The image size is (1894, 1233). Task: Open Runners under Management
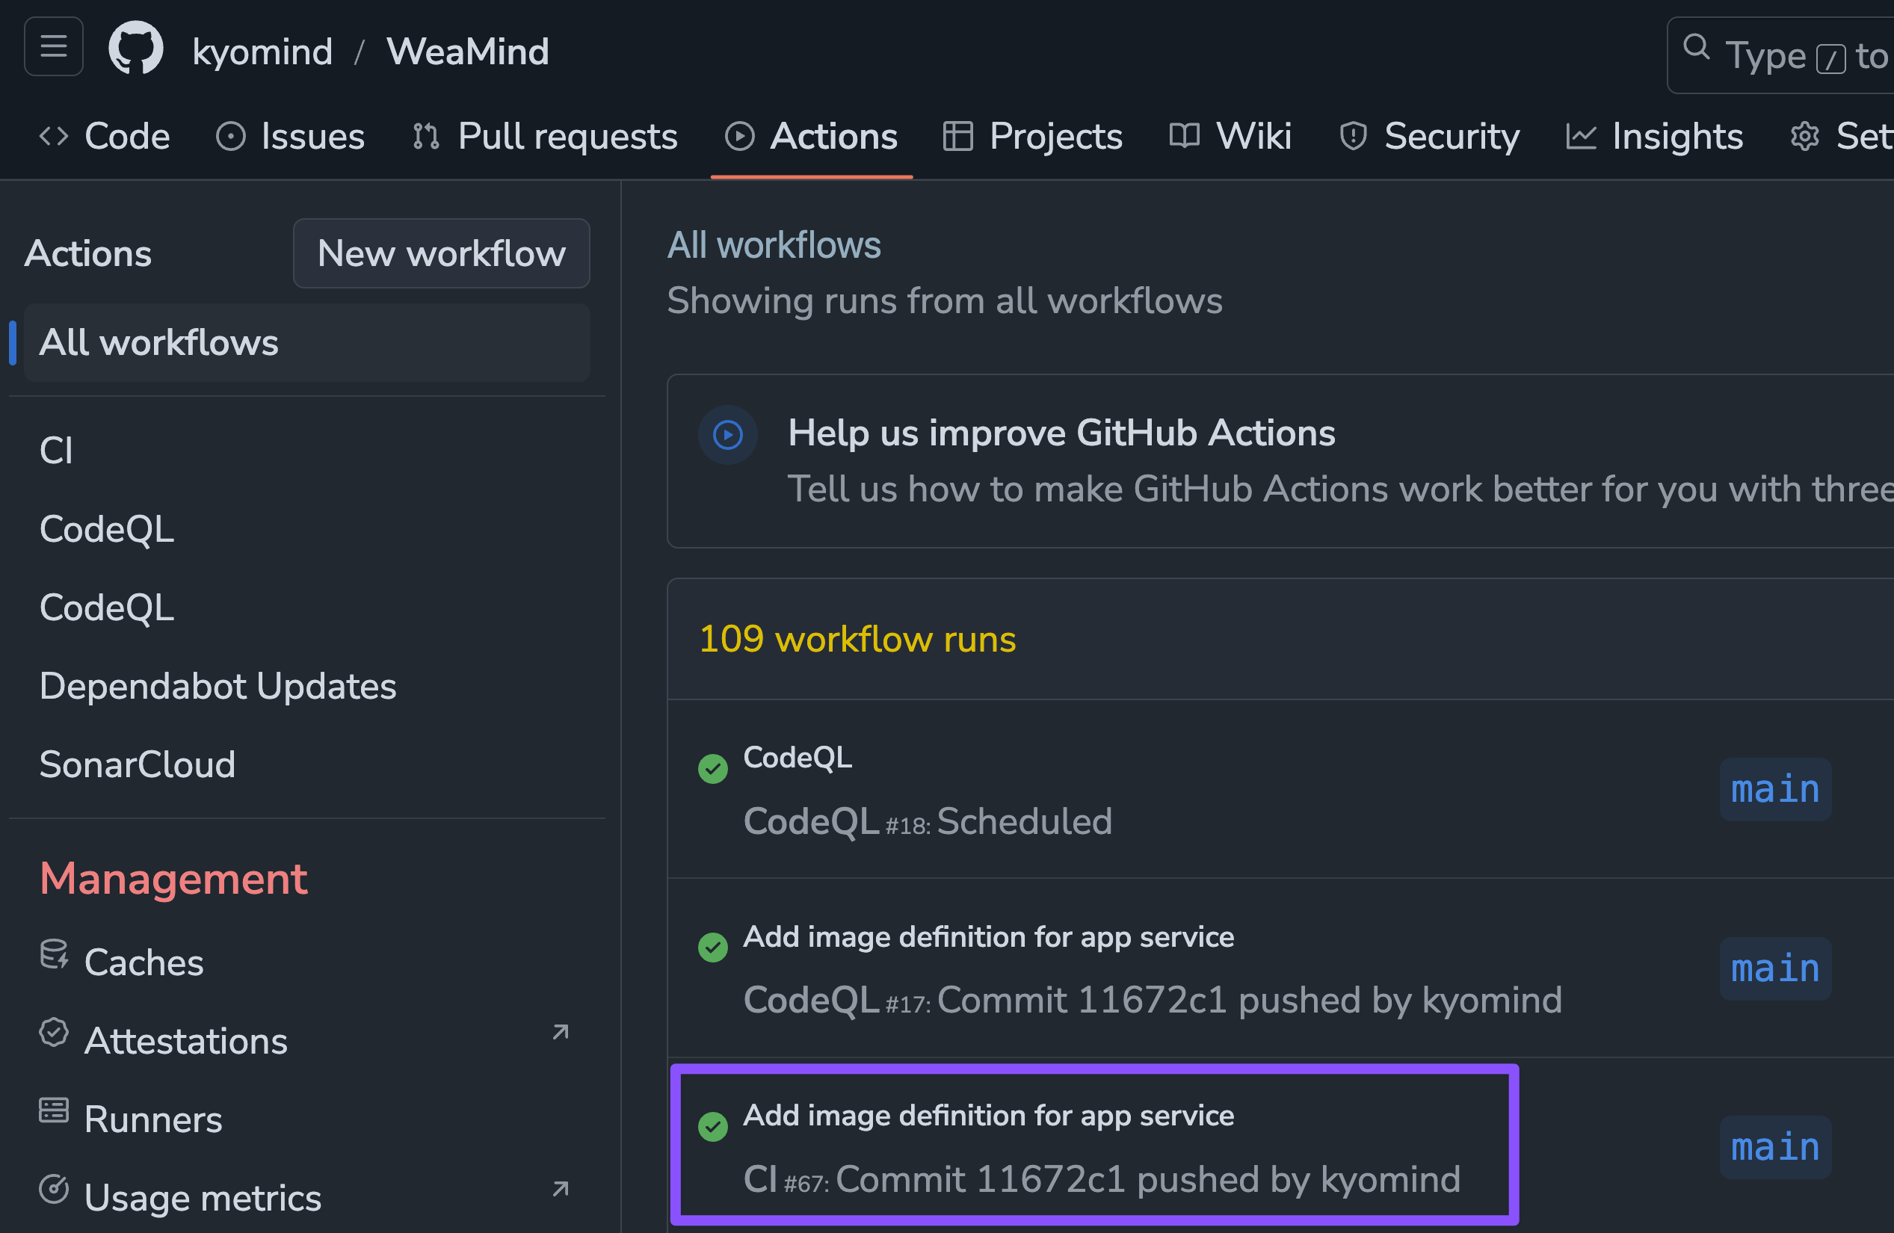pos(307,1119)
